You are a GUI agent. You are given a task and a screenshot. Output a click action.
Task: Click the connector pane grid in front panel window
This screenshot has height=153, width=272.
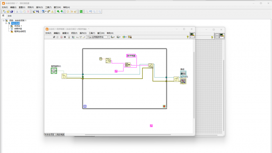[217, 36]
